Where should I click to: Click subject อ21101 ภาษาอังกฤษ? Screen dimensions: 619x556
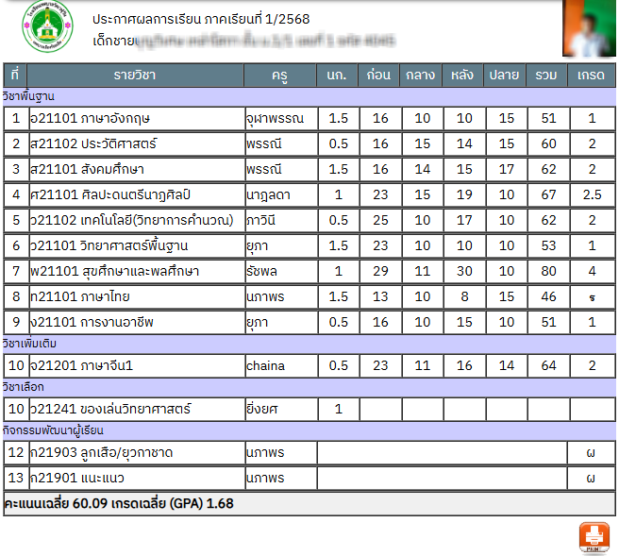[91, 118]
